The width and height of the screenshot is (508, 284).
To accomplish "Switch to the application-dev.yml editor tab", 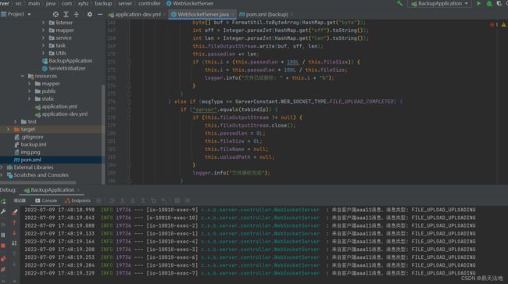I will click(x=135, y=14).
